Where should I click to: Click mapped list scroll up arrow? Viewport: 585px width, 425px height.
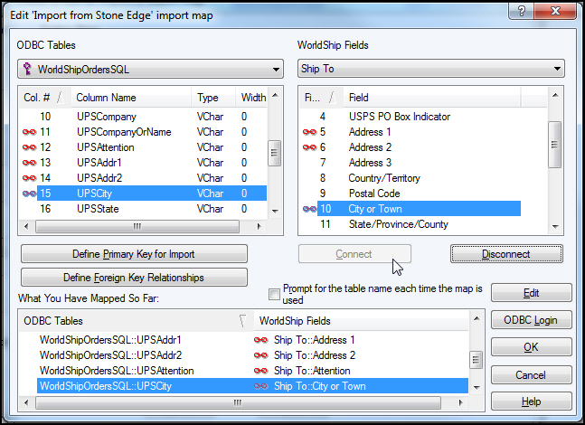[x=476, y=318]
